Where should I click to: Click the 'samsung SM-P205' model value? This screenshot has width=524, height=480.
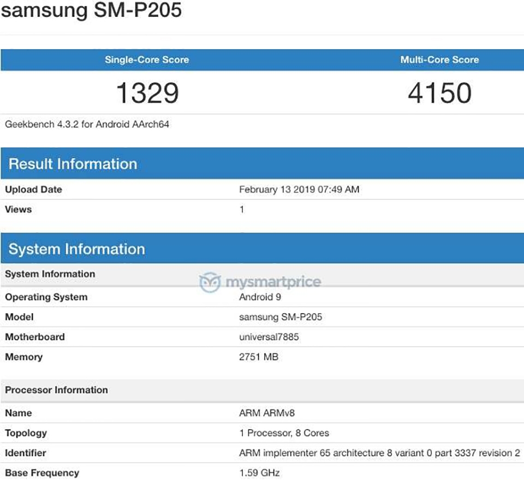281,317
